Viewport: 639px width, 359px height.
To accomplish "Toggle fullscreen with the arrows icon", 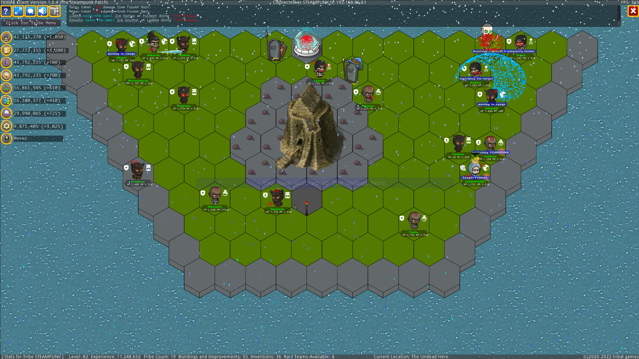I will [18, 11].
